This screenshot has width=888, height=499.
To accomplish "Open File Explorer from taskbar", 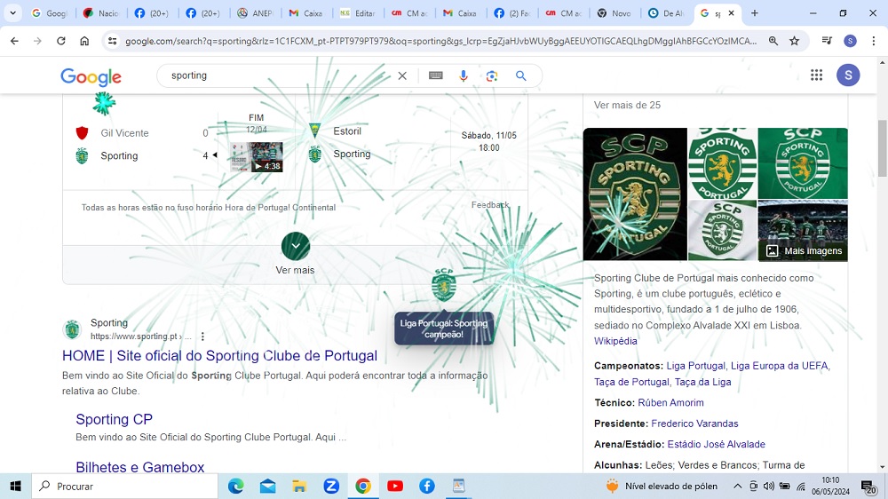I will click(299, 486).
